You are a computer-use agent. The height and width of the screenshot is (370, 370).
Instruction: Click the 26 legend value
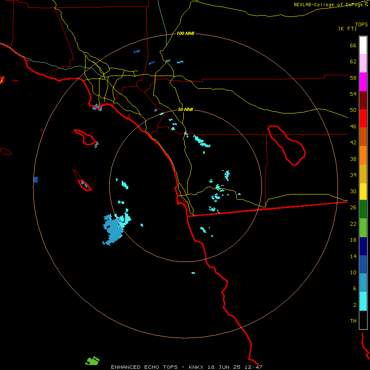(353, 208)
